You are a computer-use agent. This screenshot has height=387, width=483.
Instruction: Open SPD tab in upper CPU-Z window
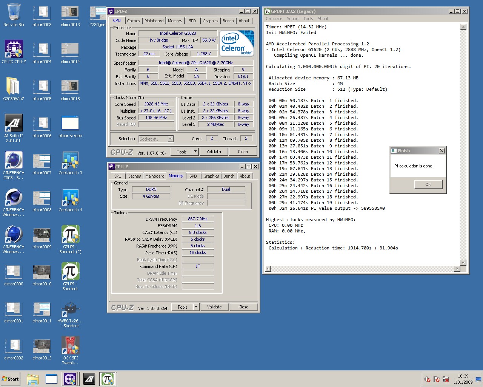[192, 21]
